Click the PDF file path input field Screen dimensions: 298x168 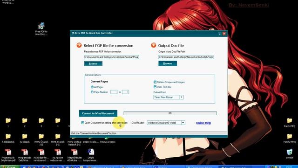[x=111, y=57]
